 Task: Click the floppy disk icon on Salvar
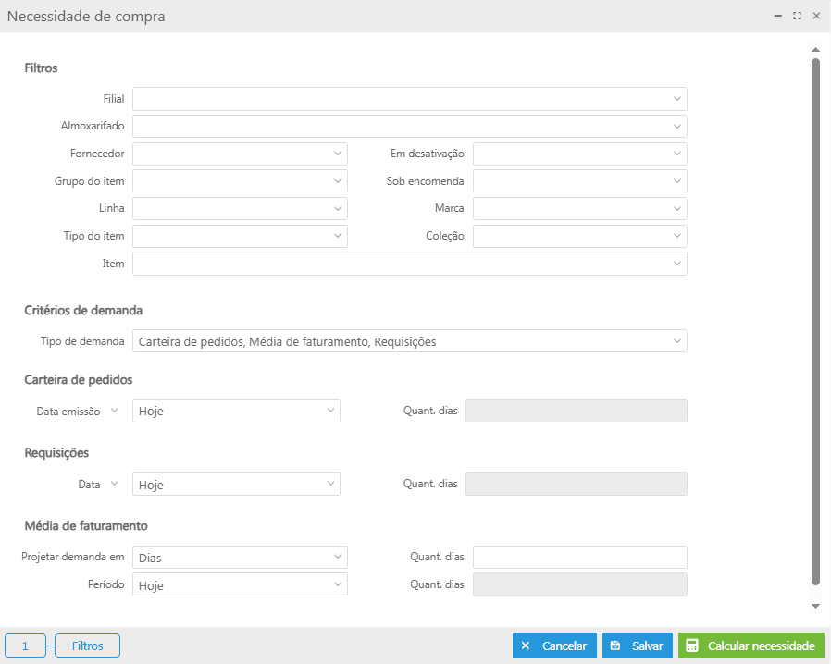(615, 646)
